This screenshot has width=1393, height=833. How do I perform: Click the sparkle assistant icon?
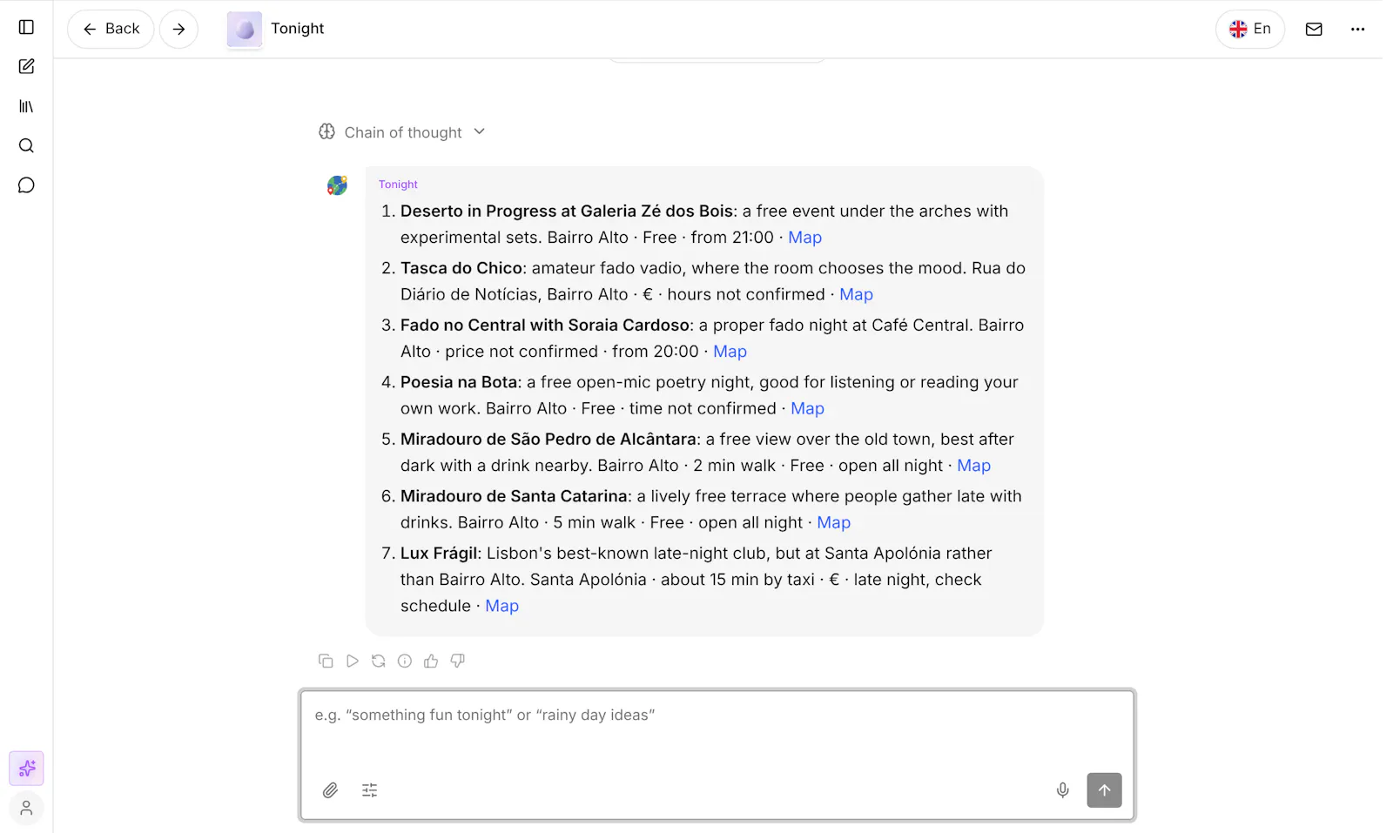26,769
